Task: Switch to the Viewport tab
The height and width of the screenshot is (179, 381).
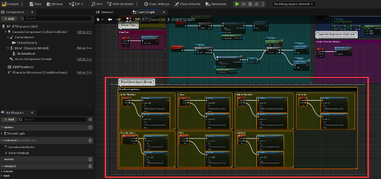Action: (105, 12)
